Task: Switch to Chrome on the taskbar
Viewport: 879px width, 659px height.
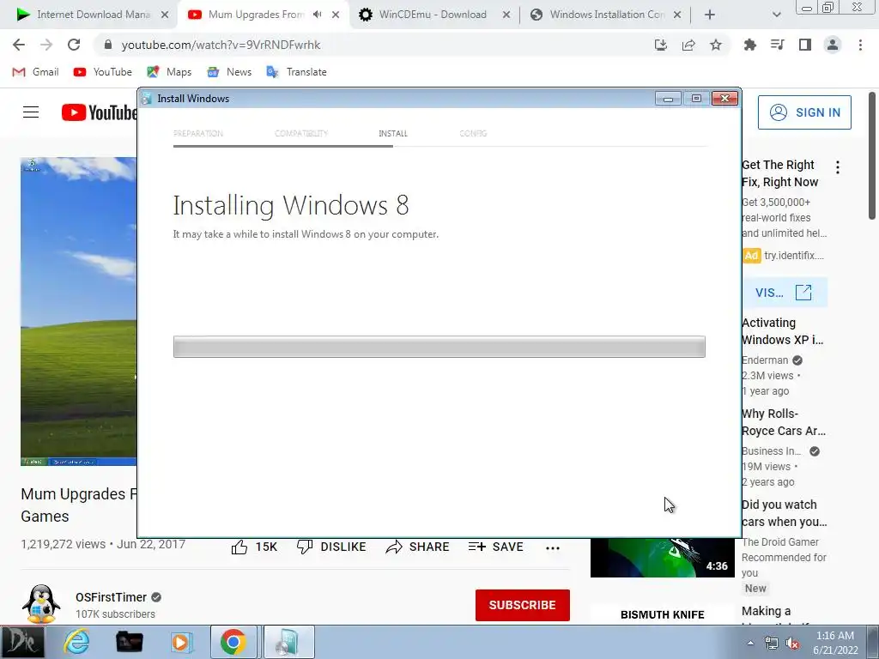Action: 233,642
